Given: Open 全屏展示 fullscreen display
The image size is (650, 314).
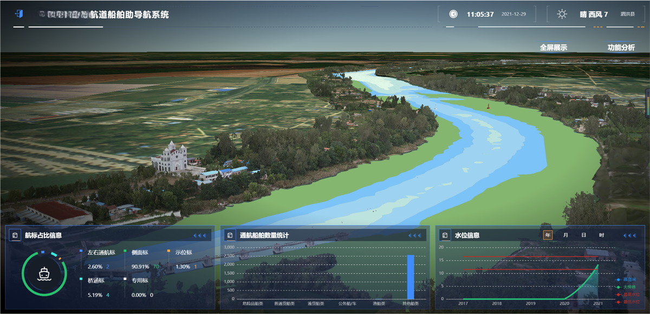Looking at the screenshot, I should 553,48.
